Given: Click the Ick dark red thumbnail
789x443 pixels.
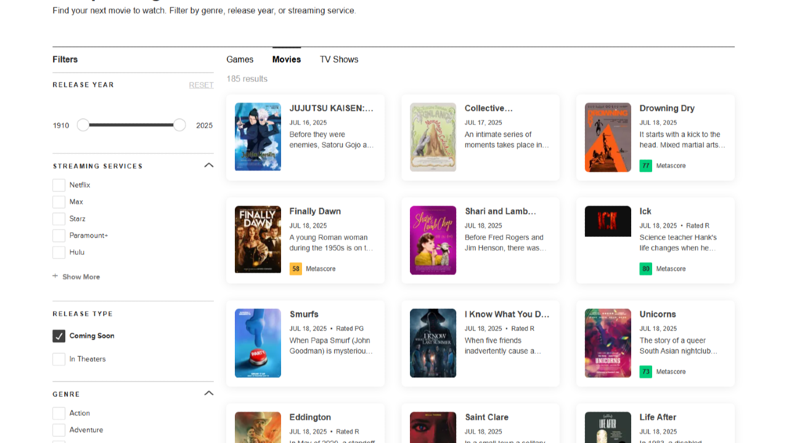Looking at the screenshot, I should tap(608, 221).
